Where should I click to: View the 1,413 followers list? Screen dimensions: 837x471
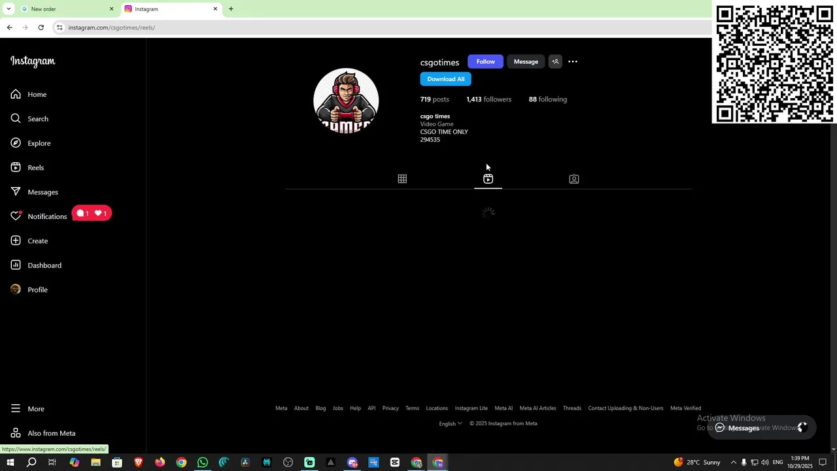point(488,99)
